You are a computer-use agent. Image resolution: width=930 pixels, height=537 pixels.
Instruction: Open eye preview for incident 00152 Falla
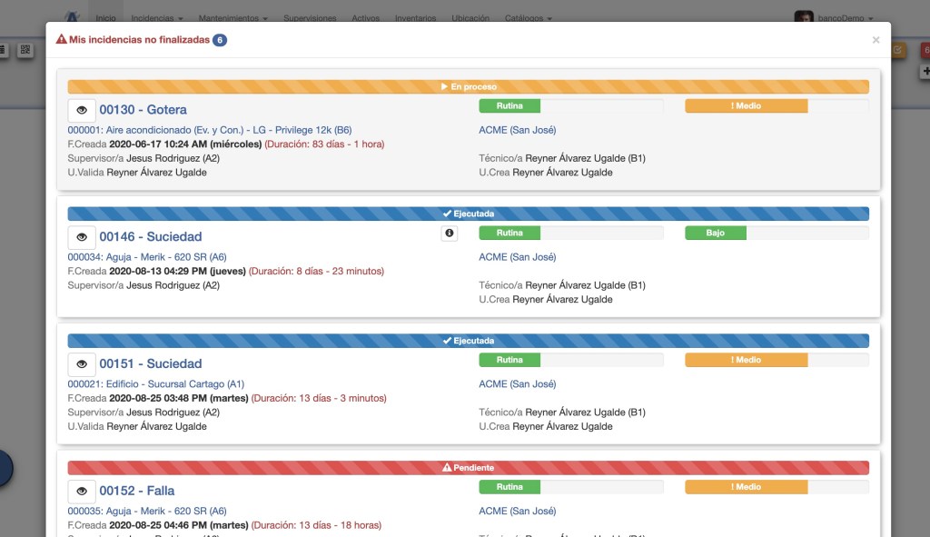pyautogui.click(x=82, y=492)
